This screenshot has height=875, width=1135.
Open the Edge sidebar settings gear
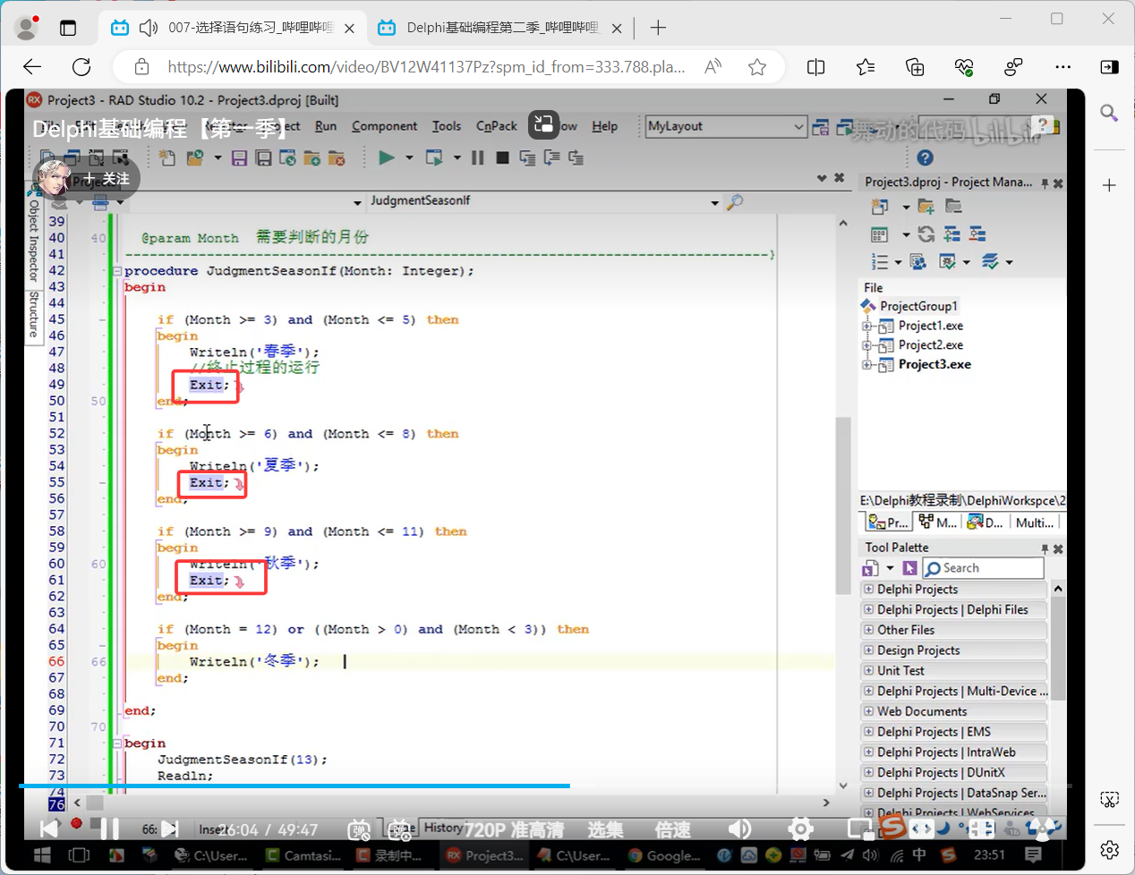coord(1109,849)
